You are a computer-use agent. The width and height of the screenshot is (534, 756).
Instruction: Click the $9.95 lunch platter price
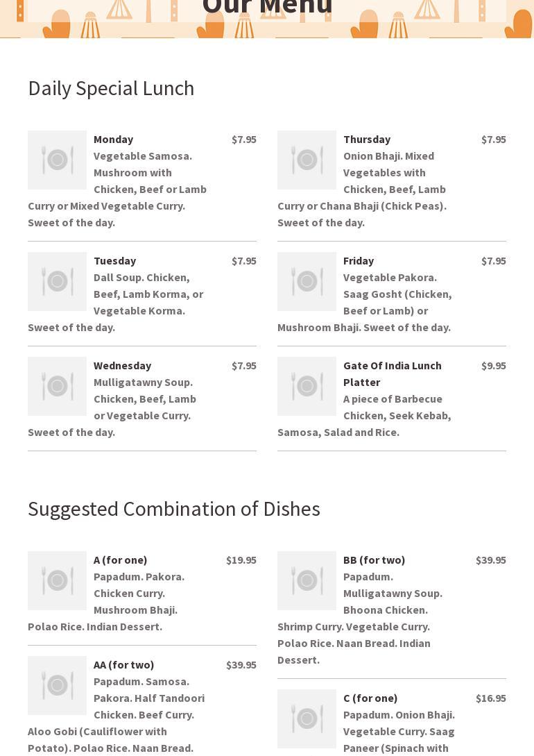click(x=493, y=365)
